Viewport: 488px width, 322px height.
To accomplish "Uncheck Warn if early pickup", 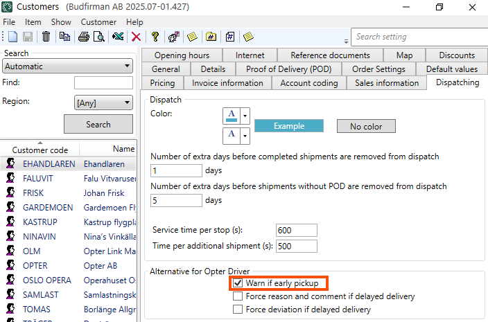I will [x=238, y=283].
